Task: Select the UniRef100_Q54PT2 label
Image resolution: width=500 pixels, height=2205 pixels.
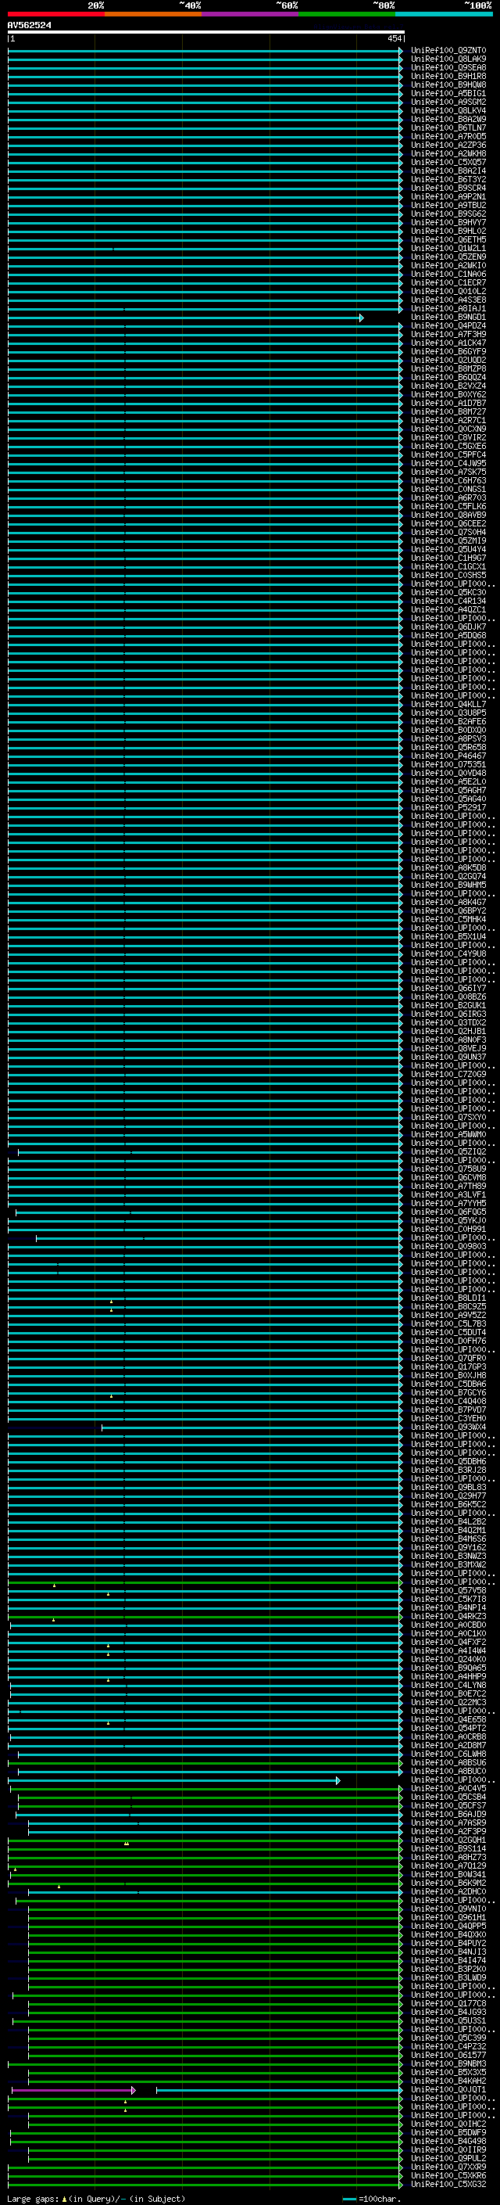Action: pos(448,1728)
